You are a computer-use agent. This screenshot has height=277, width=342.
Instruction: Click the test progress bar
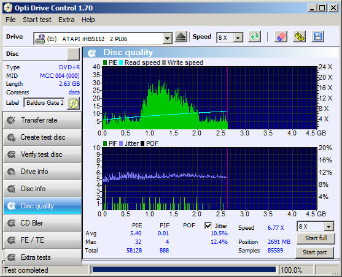(x=184, y=270)
